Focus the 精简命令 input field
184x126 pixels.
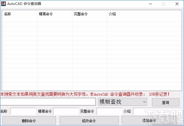(x=66, y=111)
